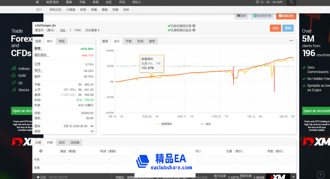
Task: Toggle 成长 series in chart legend
Action: click(206, 124)
